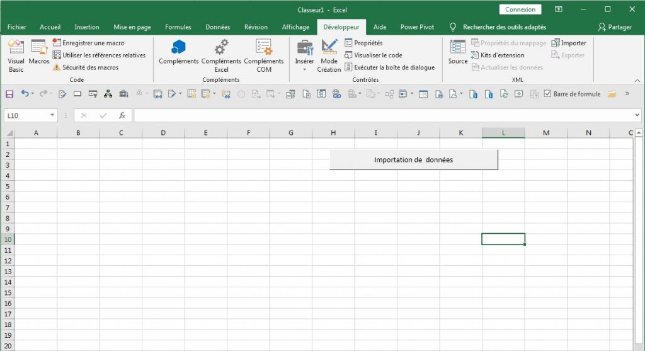
Task: Open the blue Compléments add-ins store
Action: pos(178,52)
